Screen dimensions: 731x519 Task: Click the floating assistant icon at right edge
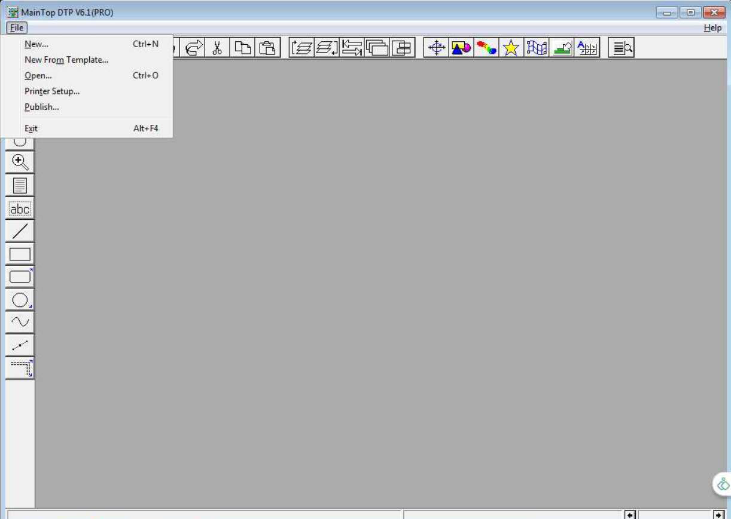click(723, 484)
